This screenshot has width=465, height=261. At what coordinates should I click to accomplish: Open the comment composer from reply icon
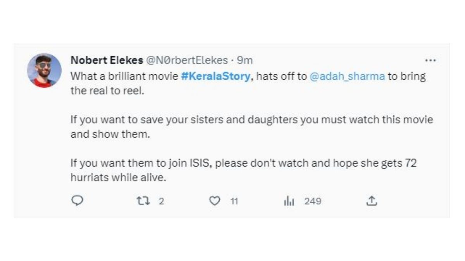click(x=77, y=200)
